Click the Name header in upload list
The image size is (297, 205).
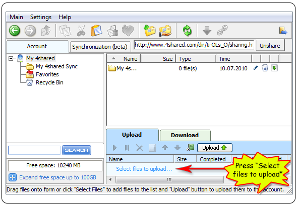coord(140,159)
